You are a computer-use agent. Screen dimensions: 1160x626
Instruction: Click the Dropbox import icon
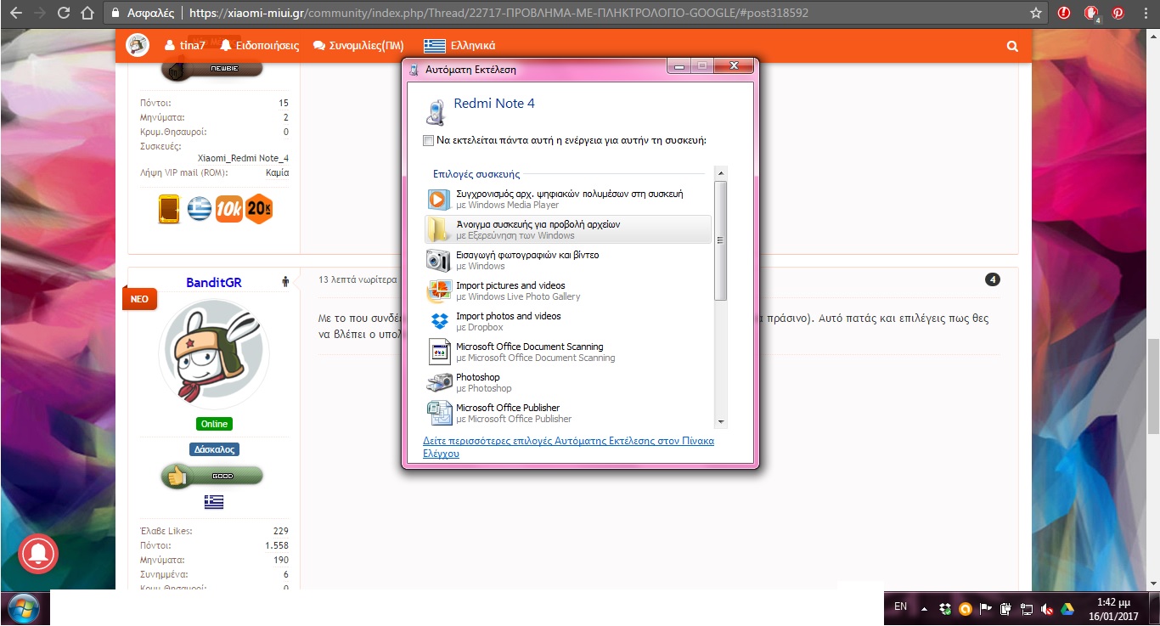(x=438, y=322)
